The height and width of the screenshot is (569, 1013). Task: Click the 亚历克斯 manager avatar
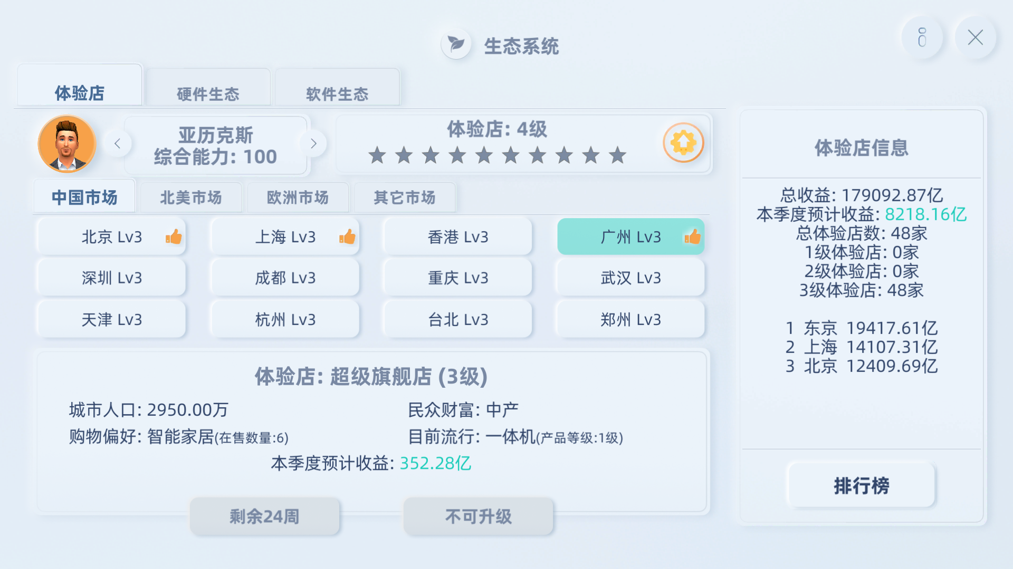[x=67, y=144]
